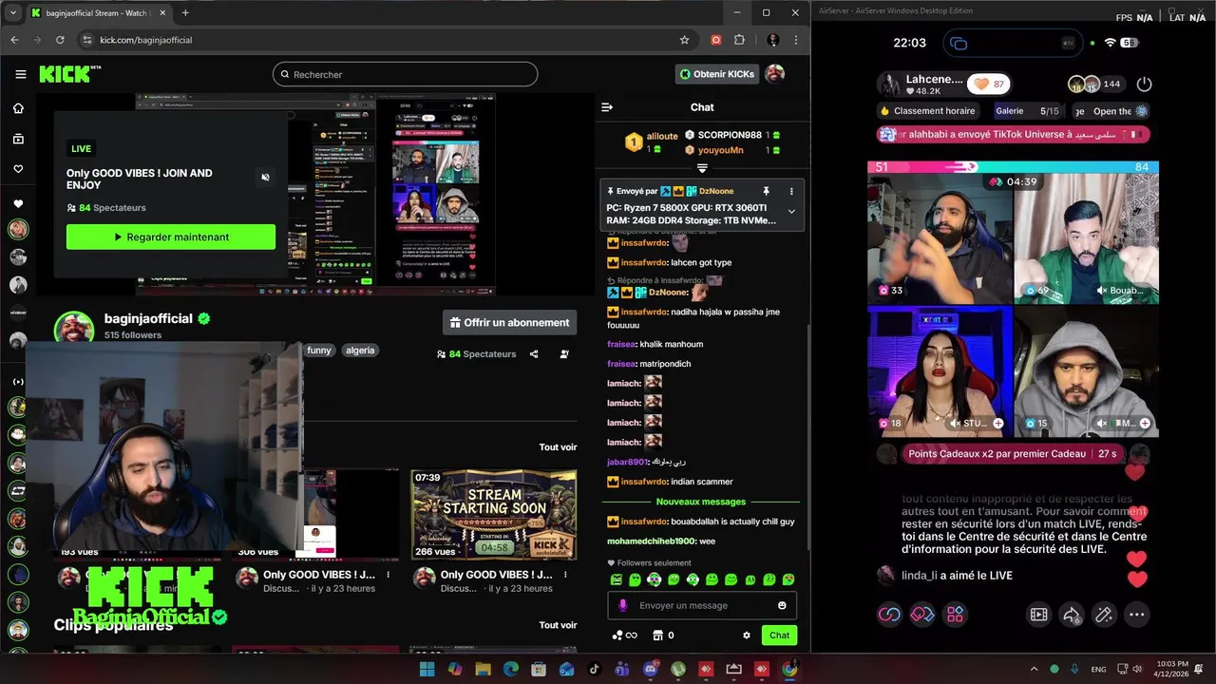Click the algeria tag
Screen dimensions: 1216x684
(360, 351)
